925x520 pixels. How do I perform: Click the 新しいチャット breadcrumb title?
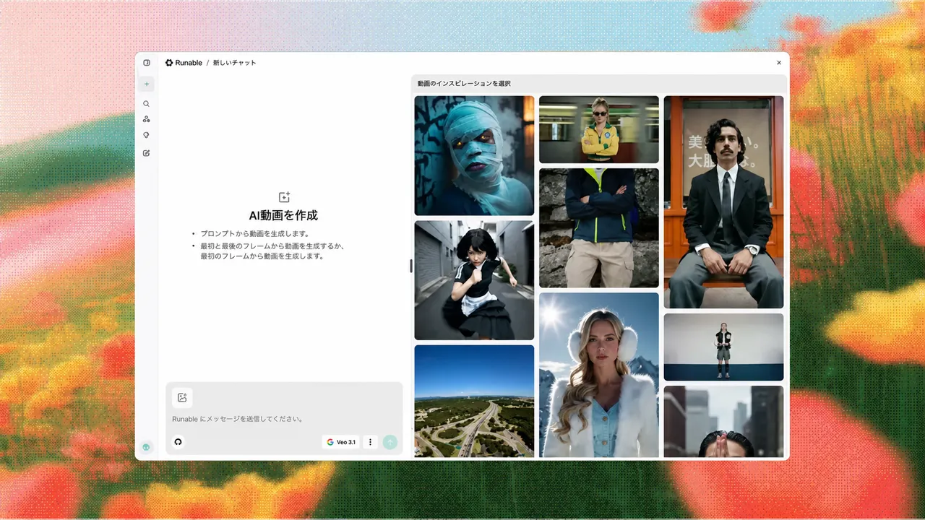234,63
